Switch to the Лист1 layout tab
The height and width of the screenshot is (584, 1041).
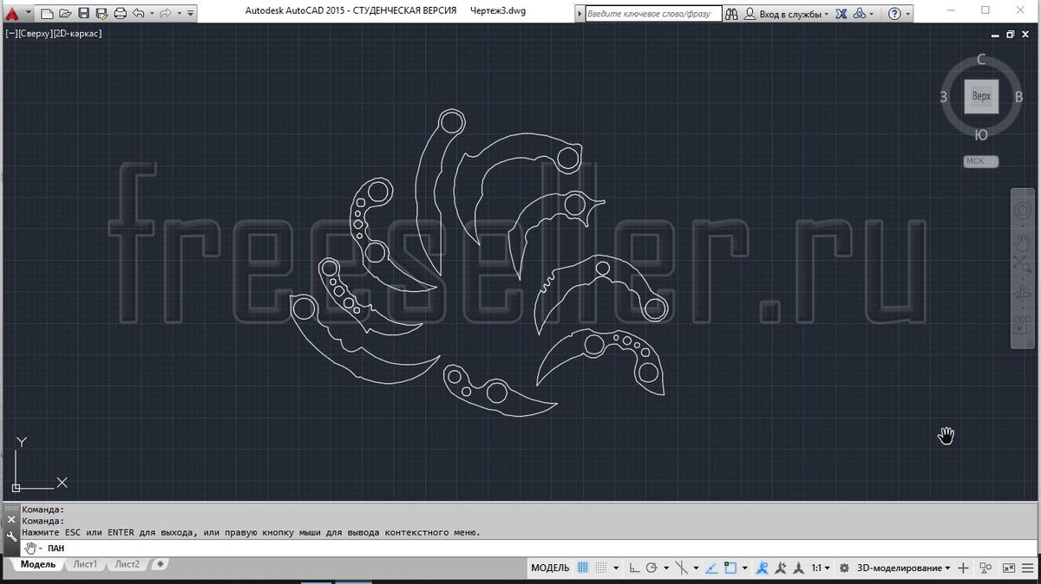click(x=85, y=564)
